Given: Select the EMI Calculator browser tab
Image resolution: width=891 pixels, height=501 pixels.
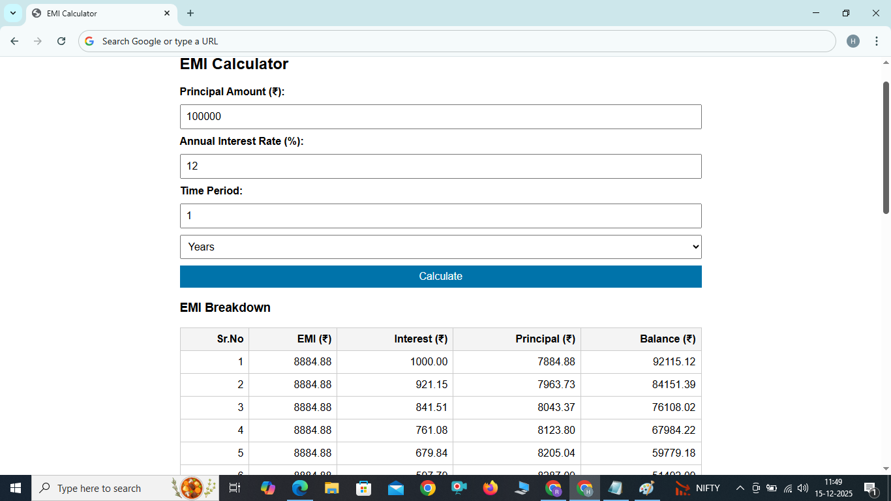Looking at the screenshot, I should coord(91,13).
